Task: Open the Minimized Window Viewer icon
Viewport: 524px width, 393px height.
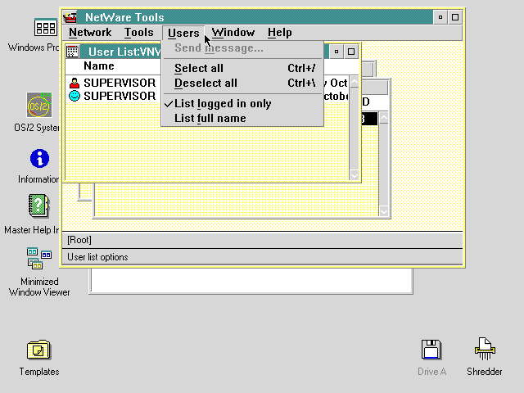Action: pos(39,259)
